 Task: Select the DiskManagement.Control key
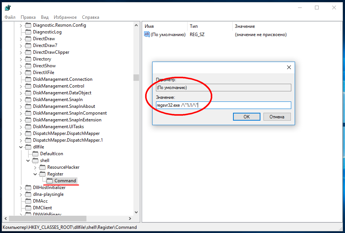[x=59, y=86]
